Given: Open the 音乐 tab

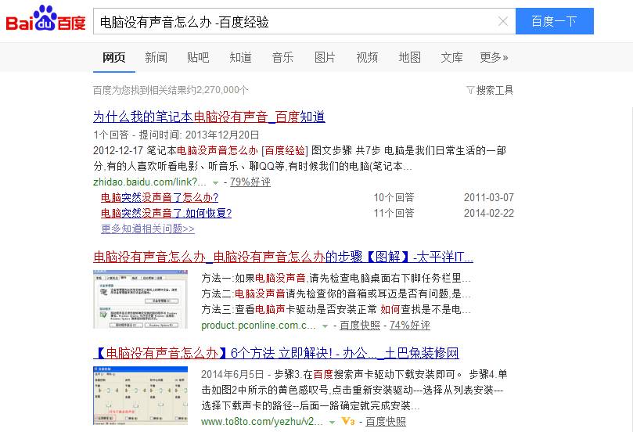Looking at the screenshot, I should click(282, 57).
